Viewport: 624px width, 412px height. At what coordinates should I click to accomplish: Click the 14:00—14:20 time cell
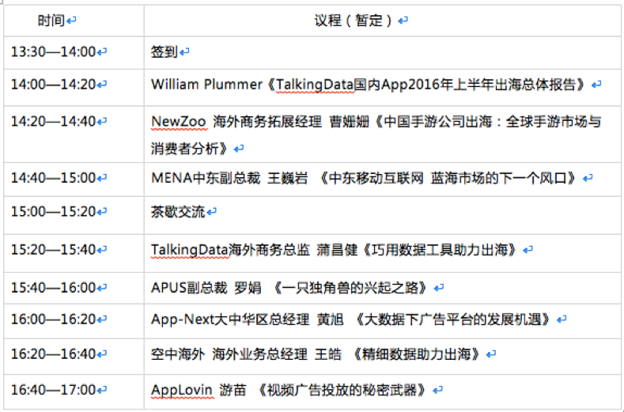54,83
